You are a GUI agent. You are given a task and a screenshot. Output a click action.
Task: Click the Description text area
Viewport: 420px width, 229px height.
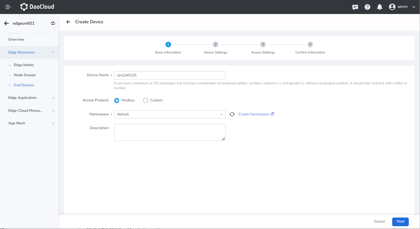click(x=170, y=132)
